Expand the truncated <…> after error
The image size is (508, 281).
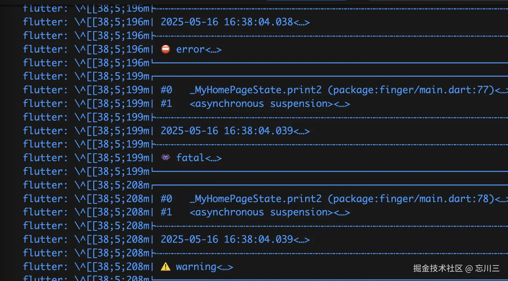pos(213,50)
